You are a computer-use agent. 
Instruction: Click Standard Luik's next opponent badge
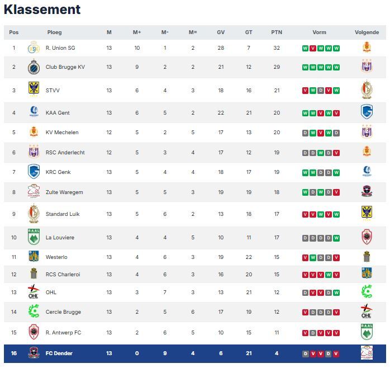tap(367, 214)
